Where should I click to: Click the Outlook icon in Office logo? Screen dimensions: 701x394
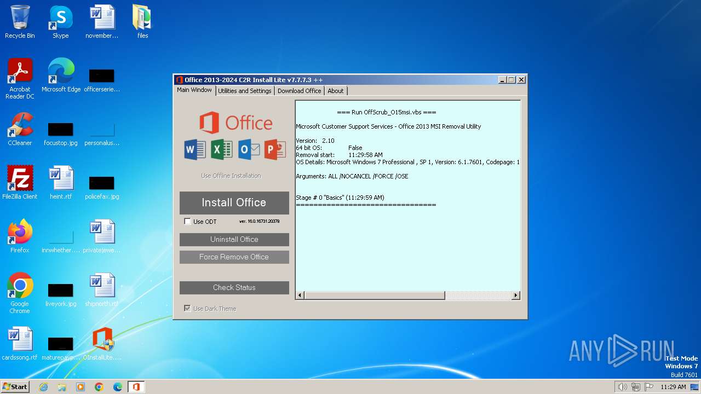tap(249, 149)
